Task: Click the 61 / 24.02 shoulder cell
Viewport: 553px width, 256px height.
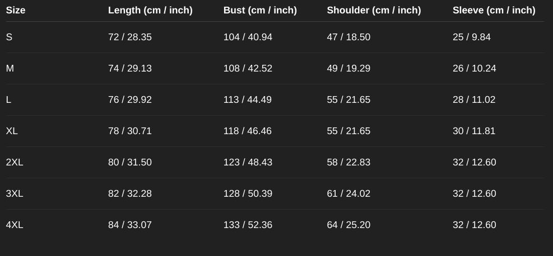Action: click(x=348, y=193)
